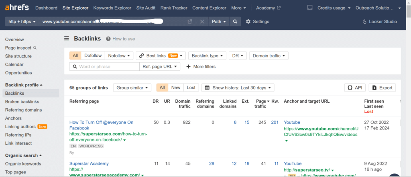Image resolution: width=411 pixels, height=177 pixels.
Task: Open Content Explorer
Action: 209,8
